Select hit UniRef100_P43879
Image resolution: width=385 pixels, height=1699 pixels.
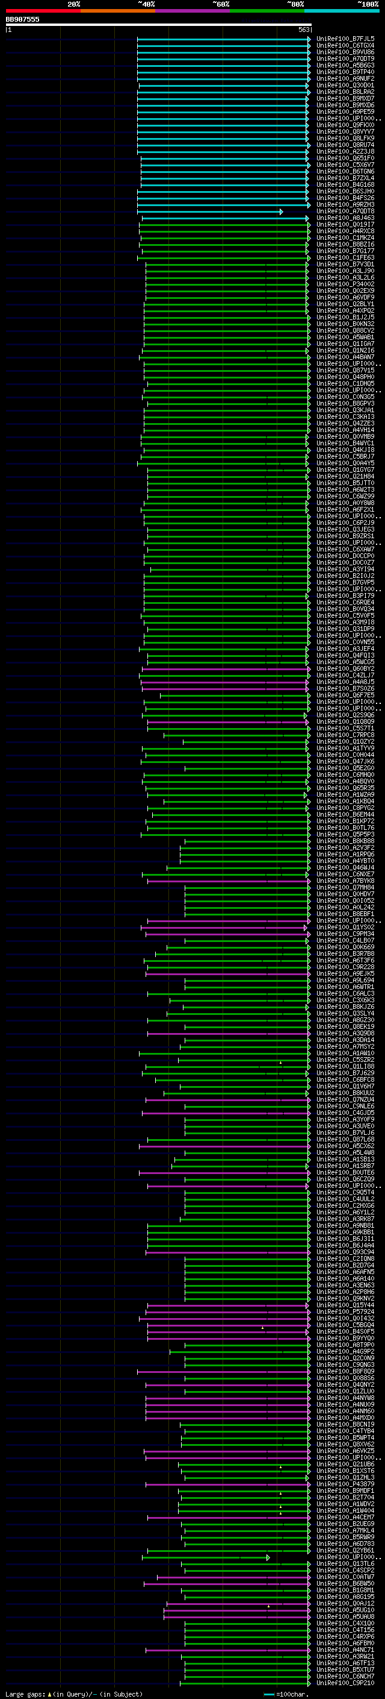[345, 1484]
